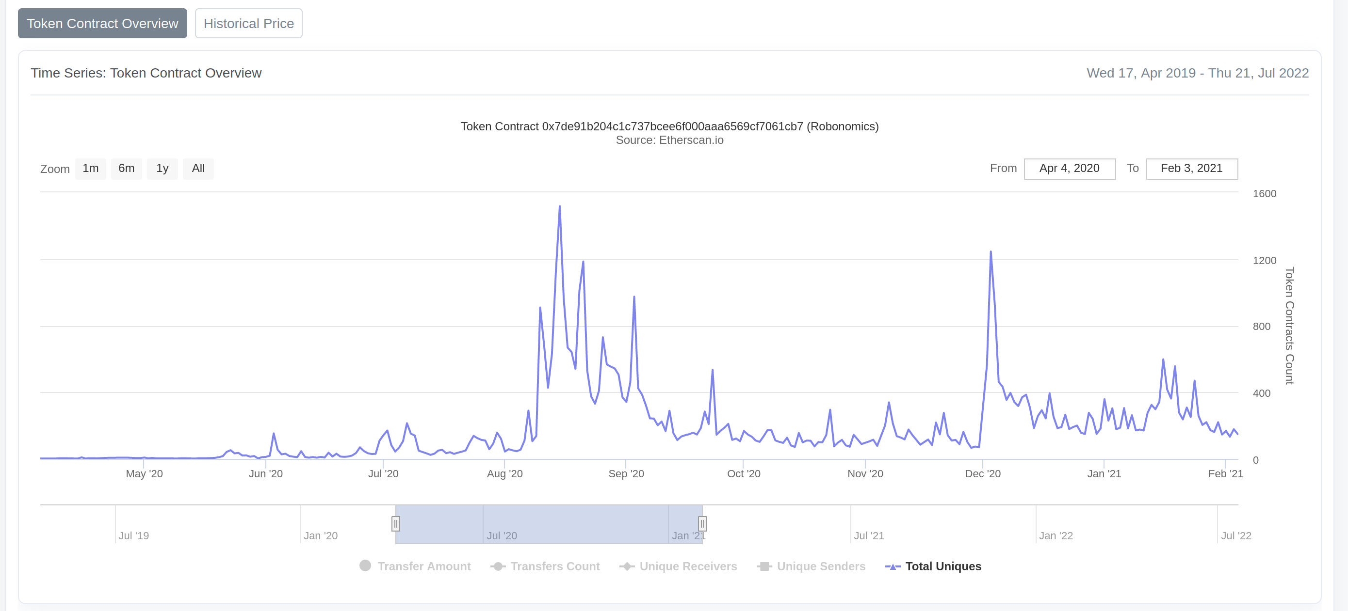The height and width of the screenshot is (611, 1348).
Task: Click the left range selector handle
Action: click(x=396, y=524)
